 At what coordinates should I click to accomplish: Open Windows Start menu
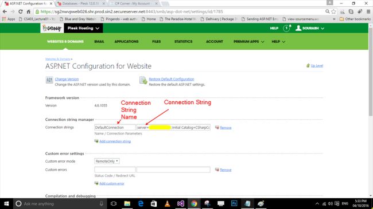pos(6,203)
